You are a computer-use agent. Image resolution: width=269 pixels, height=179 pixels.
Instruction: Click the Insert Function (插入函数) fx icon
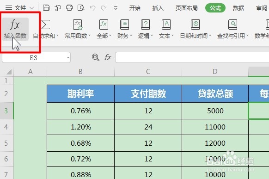(x=15, y=25)
